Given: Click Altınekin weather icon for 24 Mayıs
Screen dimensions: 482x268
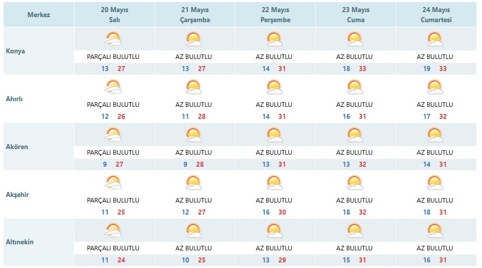Looking at the screenshot, I should pos(436,230).
